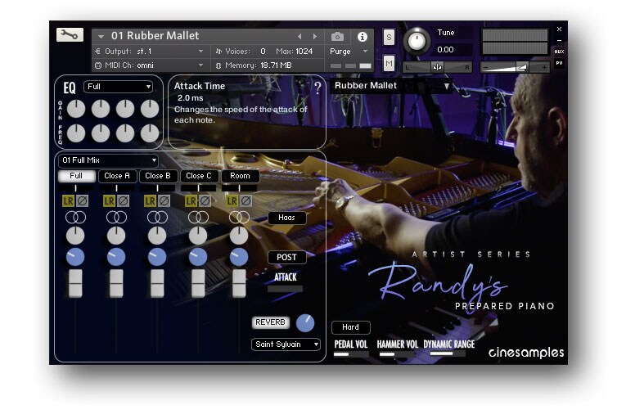Image resolution: width=617 pixels, height=414 pixels.
Task: Select the Close B mic tab
Action: click(158, 176)
